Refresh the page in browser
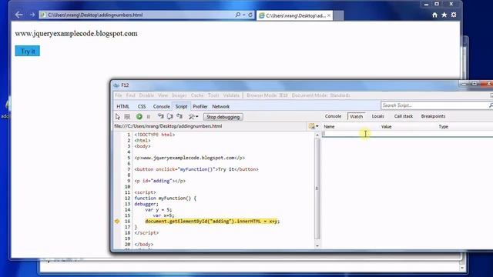Image resolution: width=493 pixels, height=277 pixels. 250,15
